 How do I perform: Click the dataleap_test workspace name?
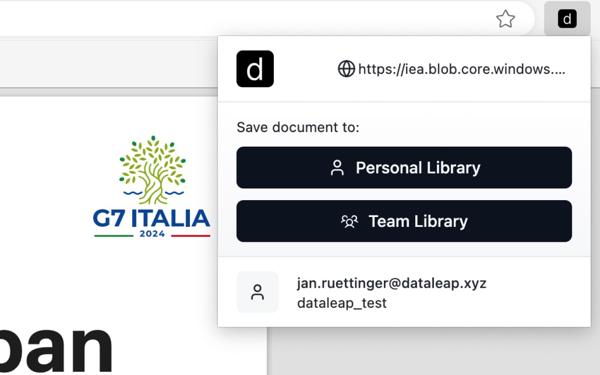[x=342, y=303]
